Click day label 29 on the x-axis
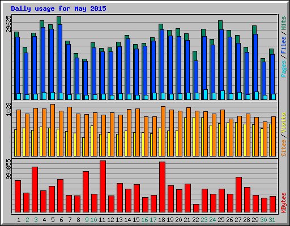This screenshot has width=290, height=226. pyautogui.click(x=255, y=220)
